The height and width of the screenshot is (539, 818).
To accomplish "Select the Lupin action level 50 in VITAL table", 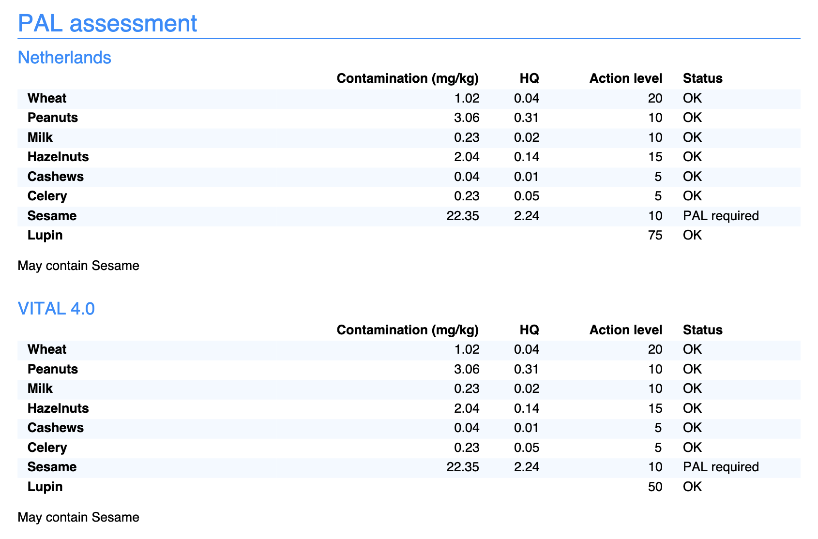I will (656, 487).
